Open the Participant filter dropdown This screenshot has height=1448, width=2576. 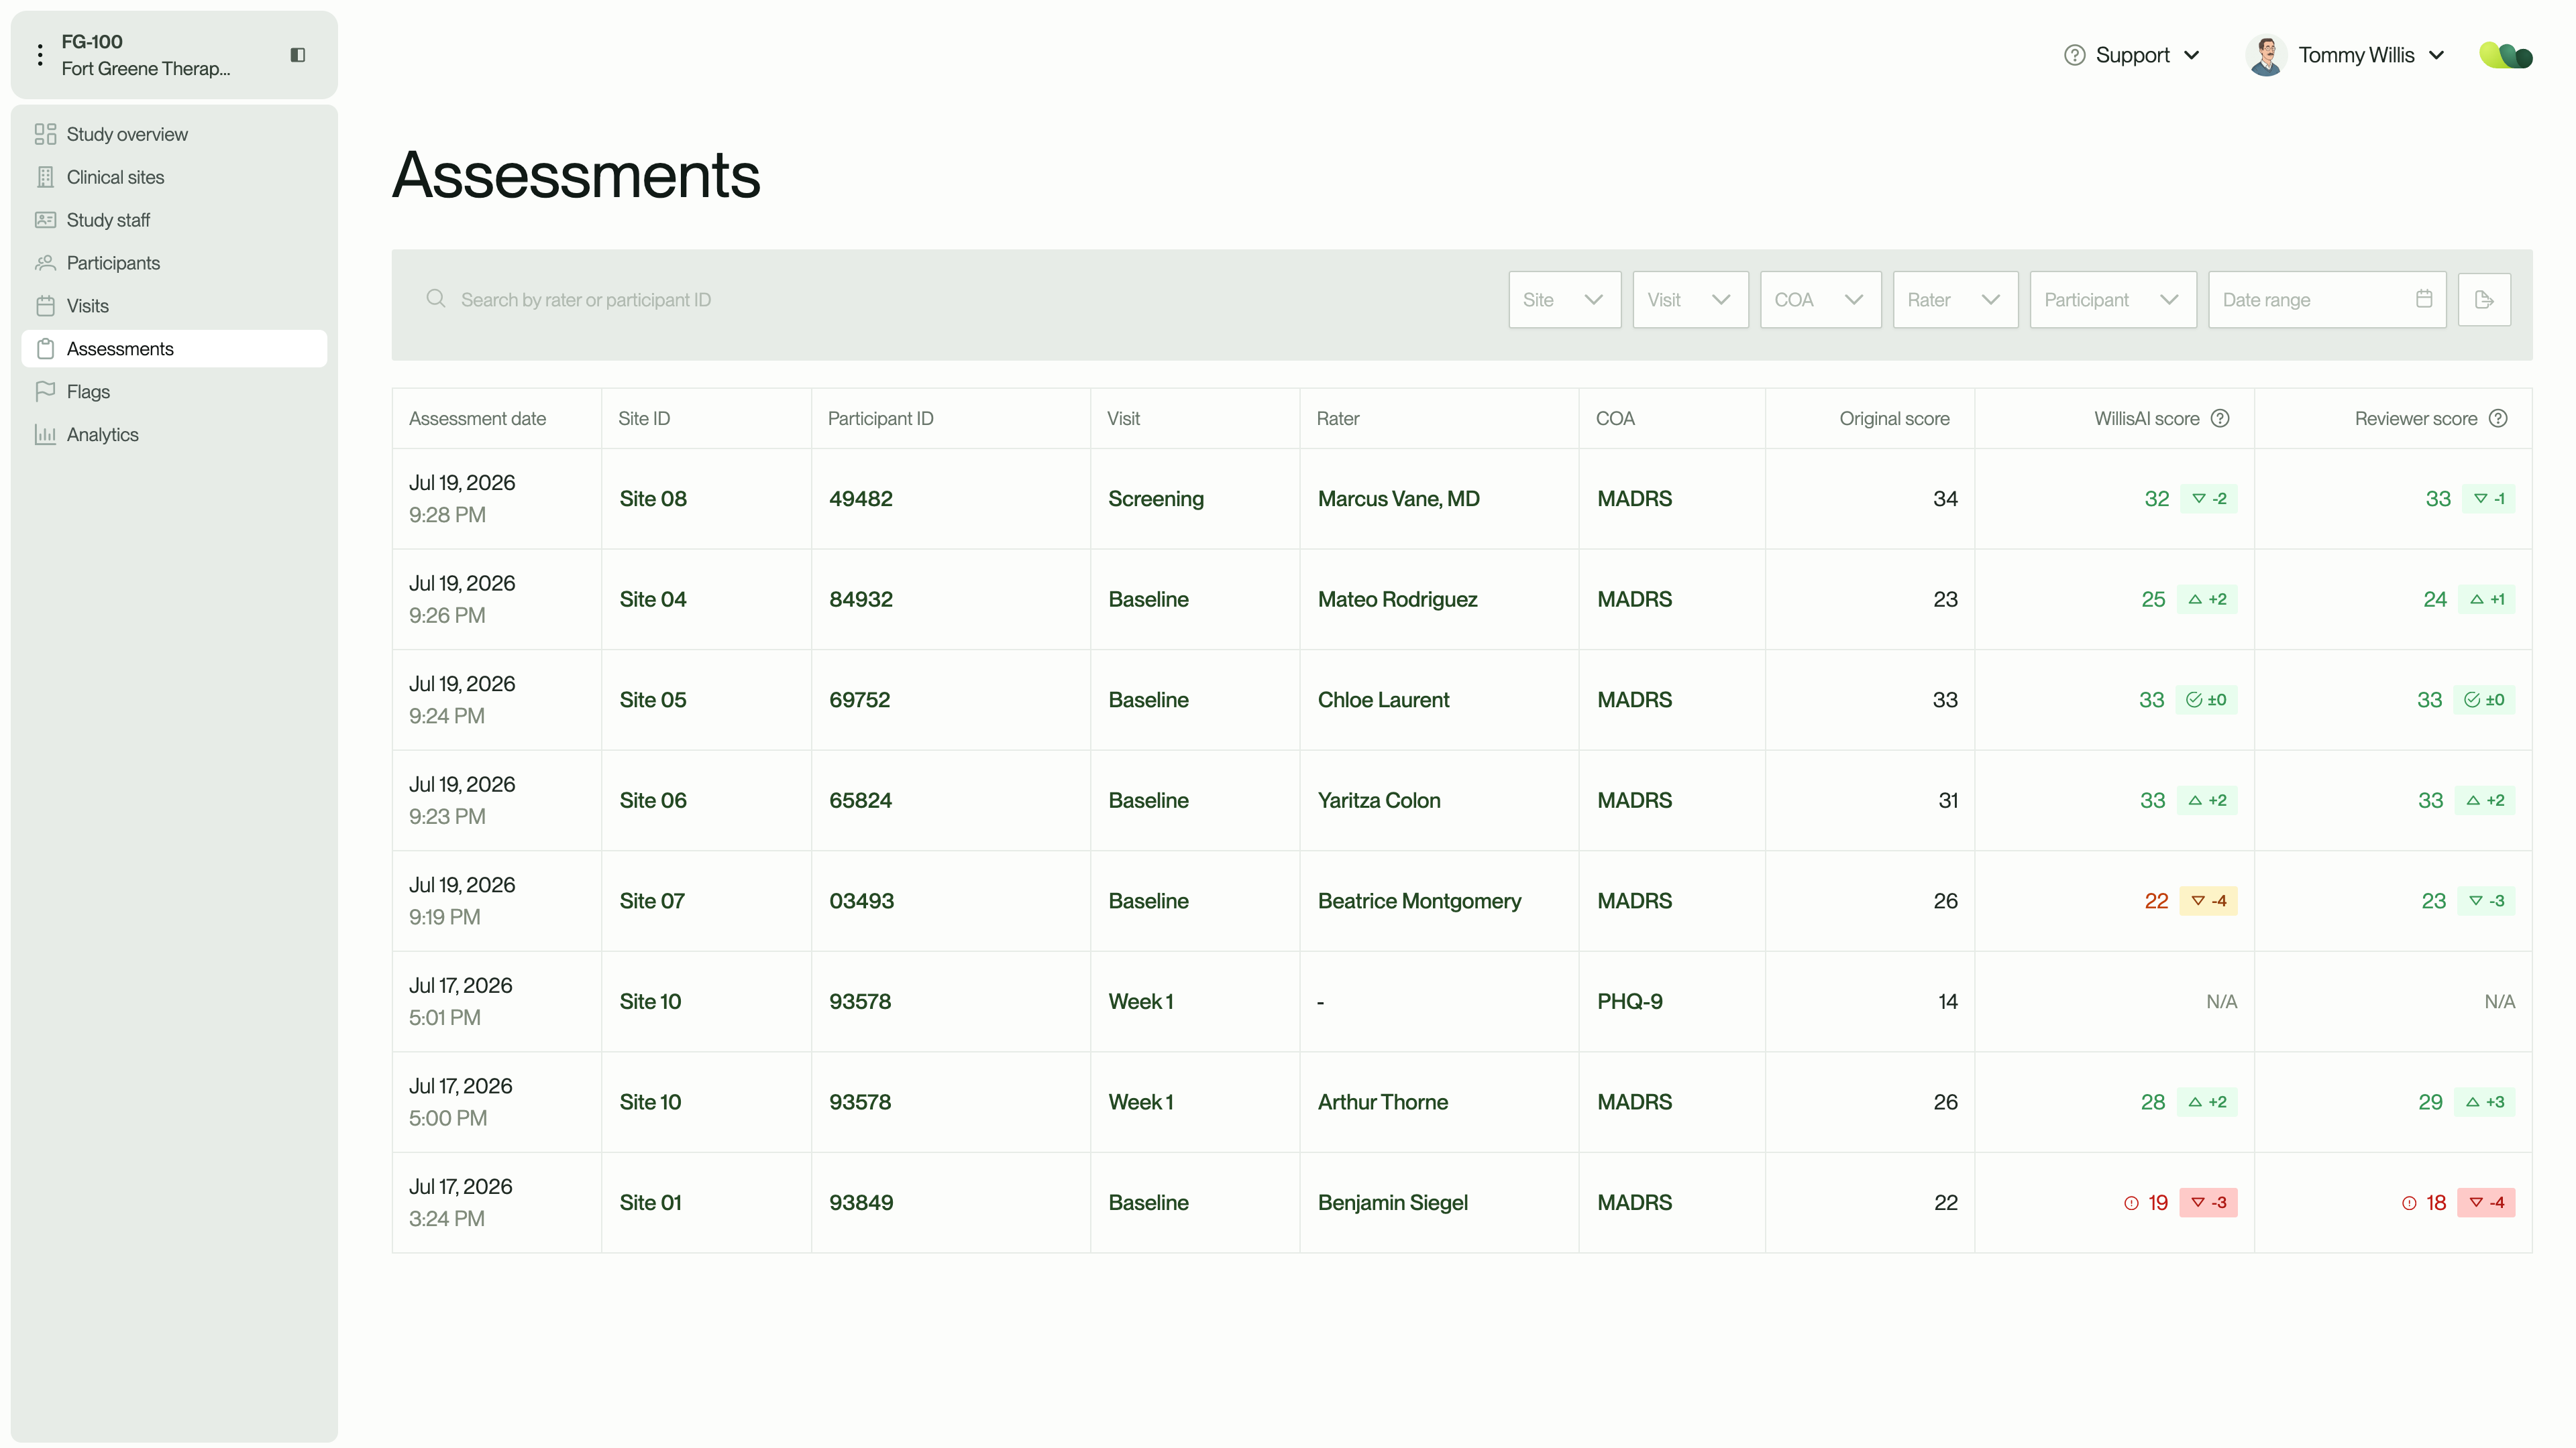[2112, 300]
